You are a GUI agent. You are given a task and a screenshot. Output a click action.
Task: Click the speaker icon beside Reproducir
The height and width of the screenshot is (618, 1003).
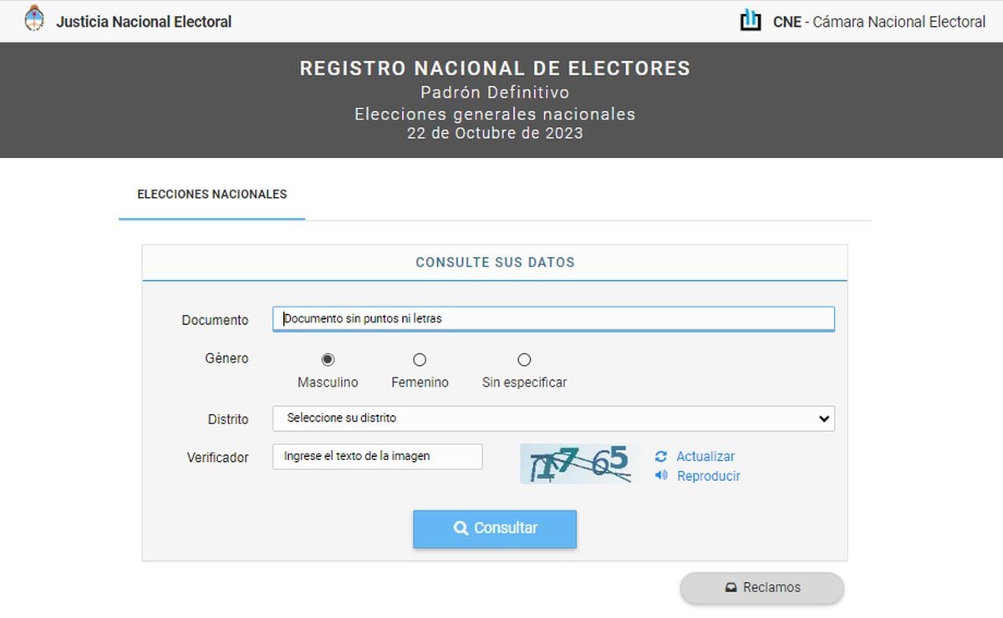[661, 476]
